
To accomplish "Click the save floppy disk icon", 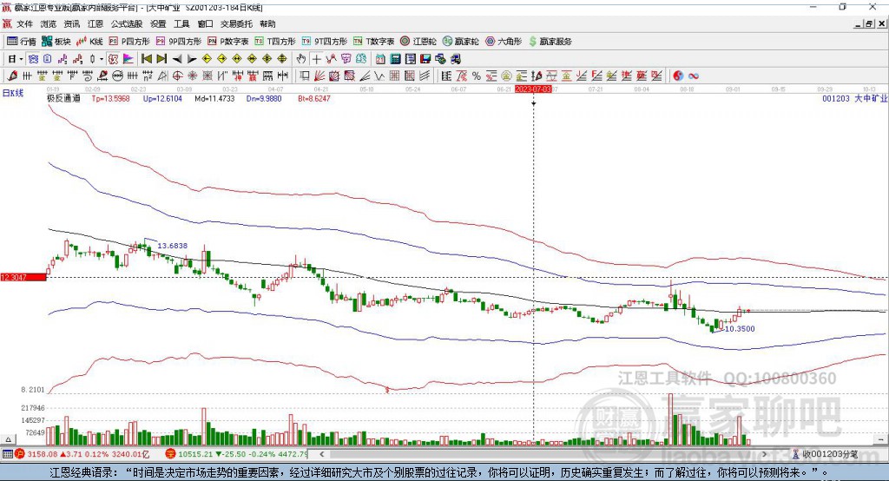I will 425,59.
